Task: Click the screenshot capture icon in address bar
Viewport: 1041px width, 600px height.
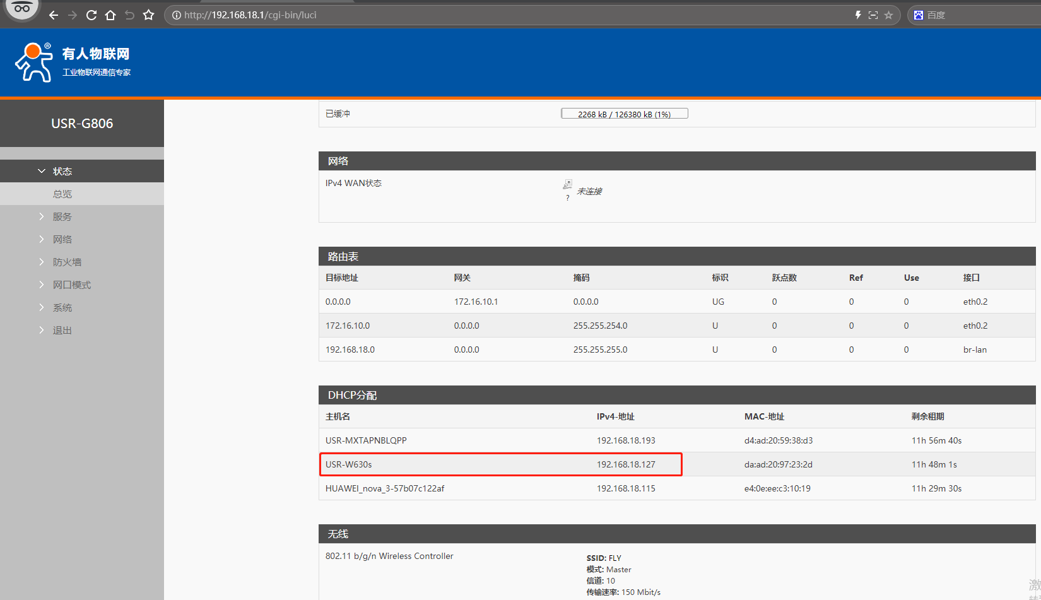Action: (x=873, y=15)
